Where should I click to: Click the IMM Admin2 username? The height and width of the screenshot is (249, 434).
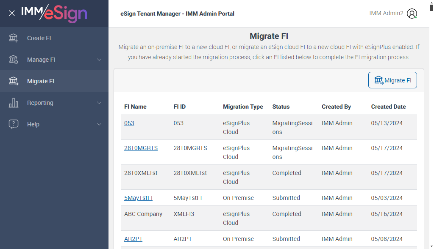coord(386,13)
